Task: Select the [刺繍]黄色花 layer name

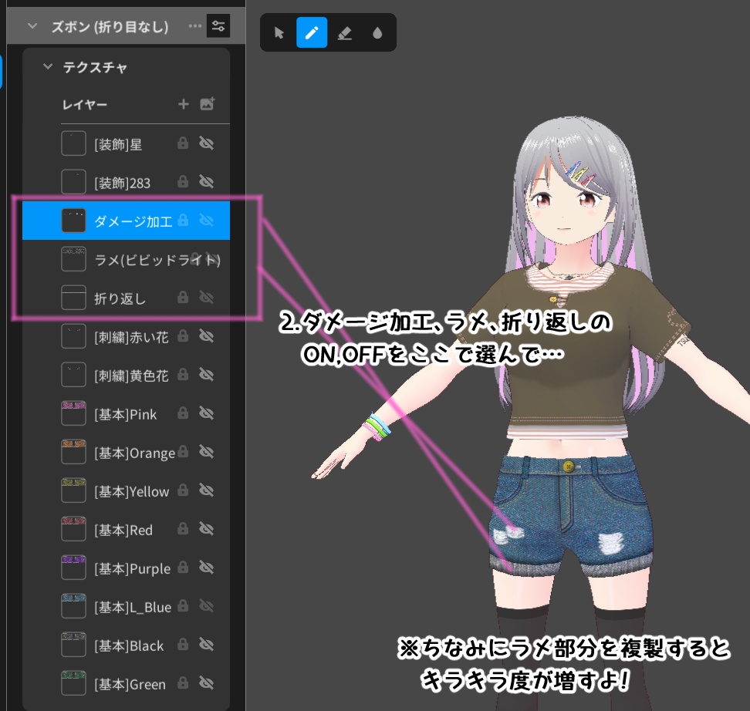Action: tap(131, 376)
